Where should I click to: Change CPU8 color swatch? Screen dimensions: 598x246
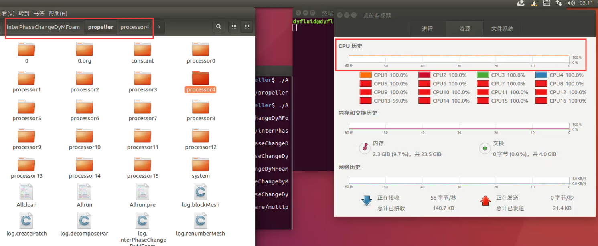click(x=541, y=83)
